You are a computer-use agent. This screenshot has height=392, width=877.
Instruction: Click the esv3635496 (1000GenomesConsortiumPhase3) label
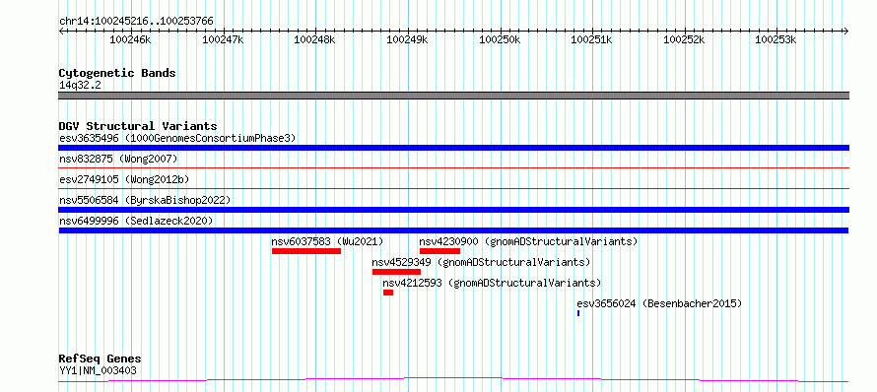click(177, 138)
